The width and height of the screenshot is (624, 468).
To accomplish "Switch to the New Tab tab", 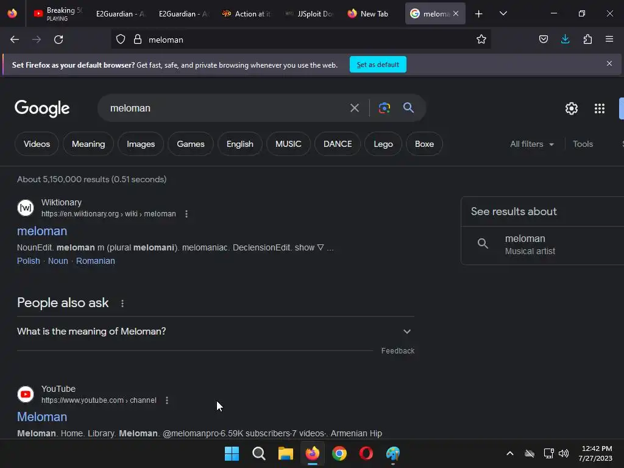I will (372, 13).
